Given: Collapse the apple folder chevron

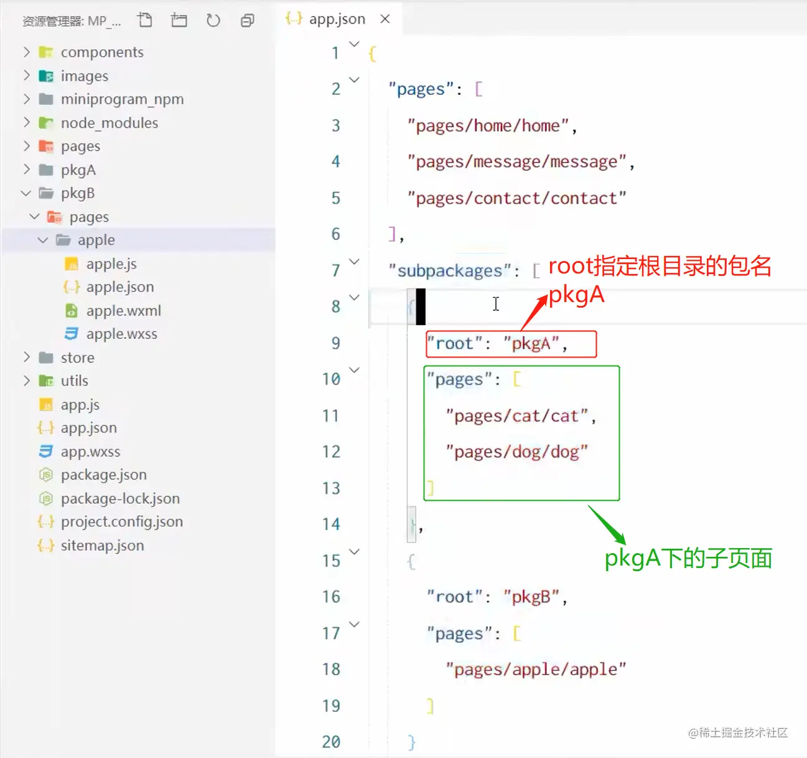Looking at the screenshot, I should point(43,240).
